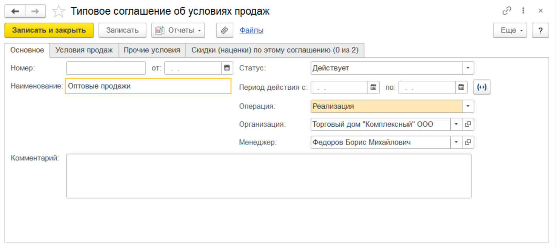The width and height of the screenshot is (556, 247).
Task: Click the back navigation arrow
Action: click(15, 11)
